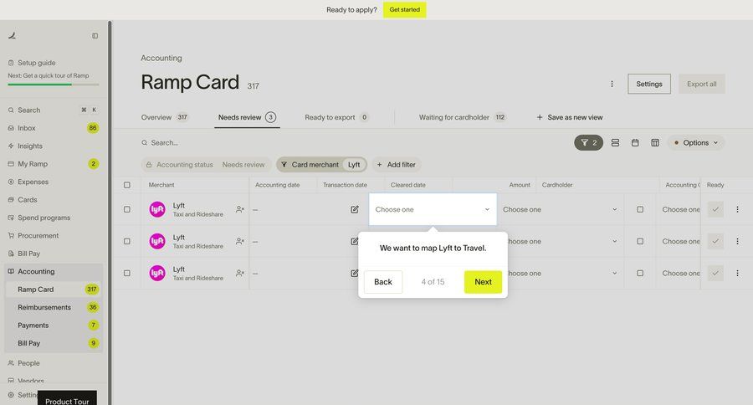The width and height of the screenshot is (753, 405).
Task: Click the first Lyft row assign user icon
Action: 240,209
